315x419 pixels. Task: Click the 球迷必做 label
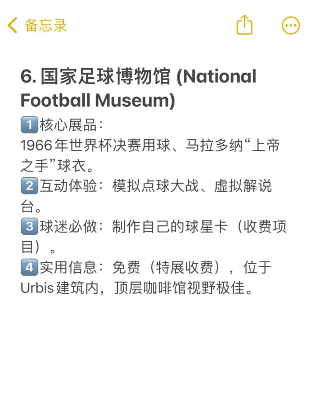click(68, 226)
